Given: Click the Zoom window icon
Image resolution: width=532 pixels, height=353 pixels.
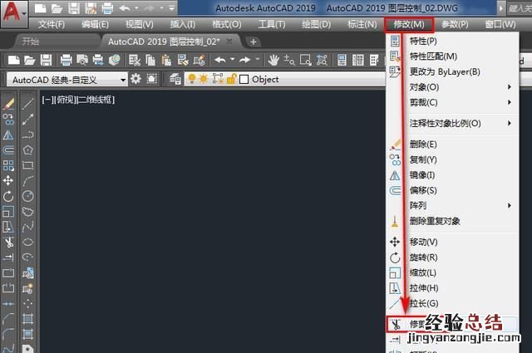Looking at the screenshot, I should pos(305,61).
